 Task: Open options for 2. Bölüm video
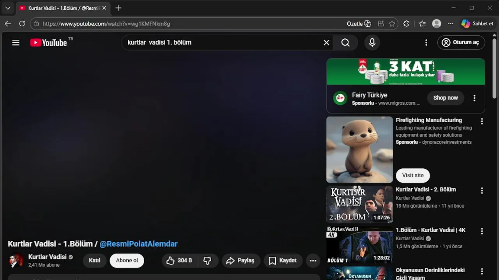click(482, 191)
